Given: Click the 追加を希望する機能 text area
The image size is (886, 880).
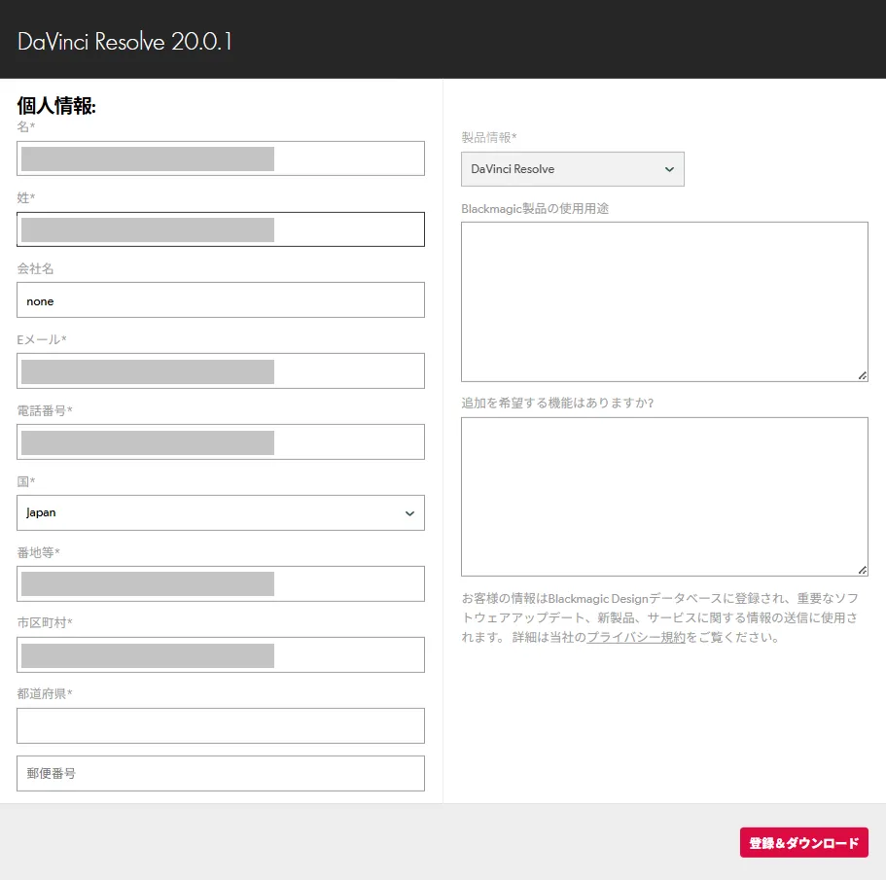Looking at the screenshot, I should pyautogui.click(x=664, y=497).
